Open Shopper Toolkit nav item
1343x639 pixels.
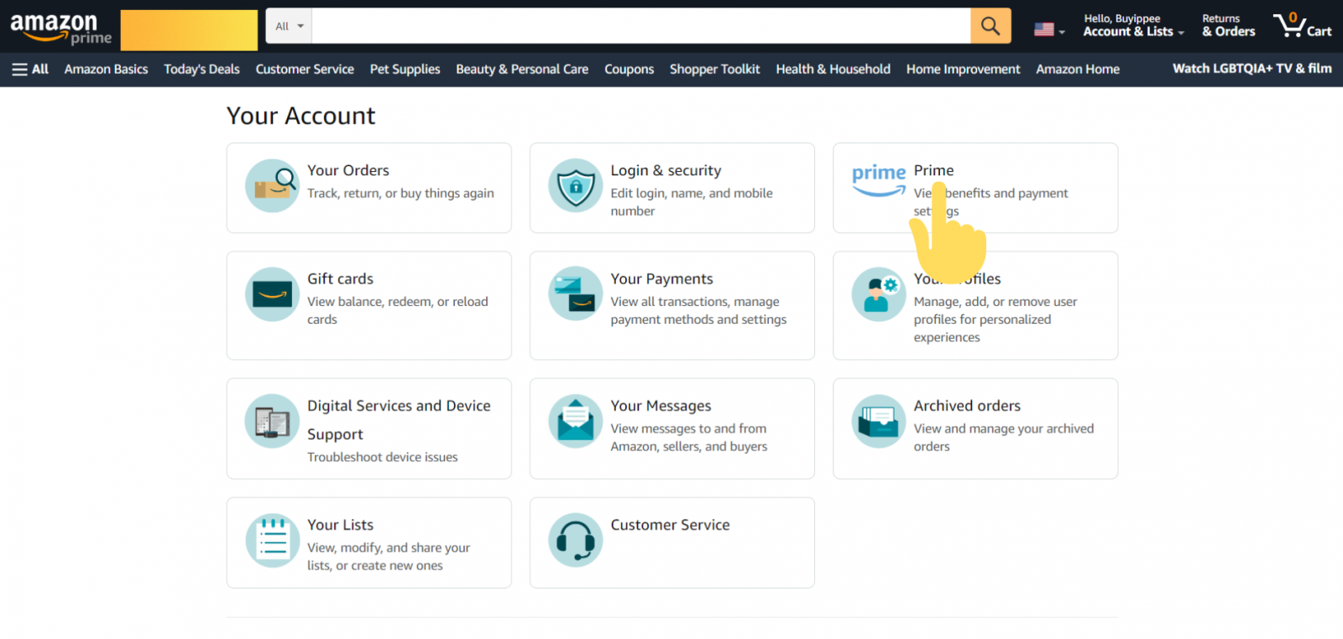pos(714,69)
